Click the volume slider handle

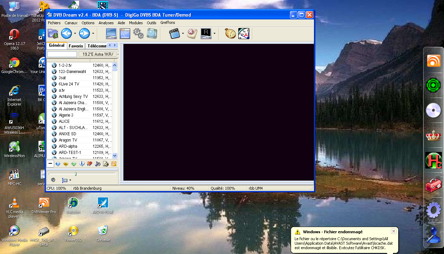[x=76, y=174]
